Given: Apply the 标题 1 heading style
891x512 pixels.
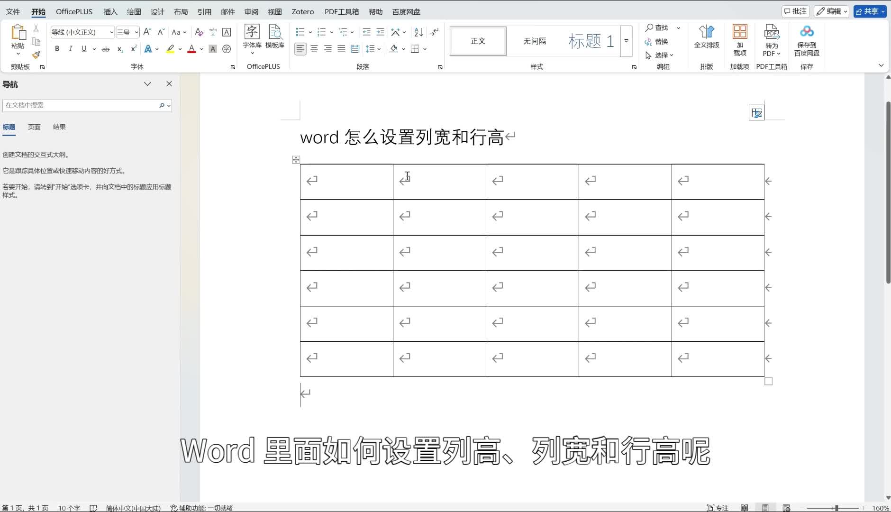Looking at the screenshot, I should tap(591, 41).
